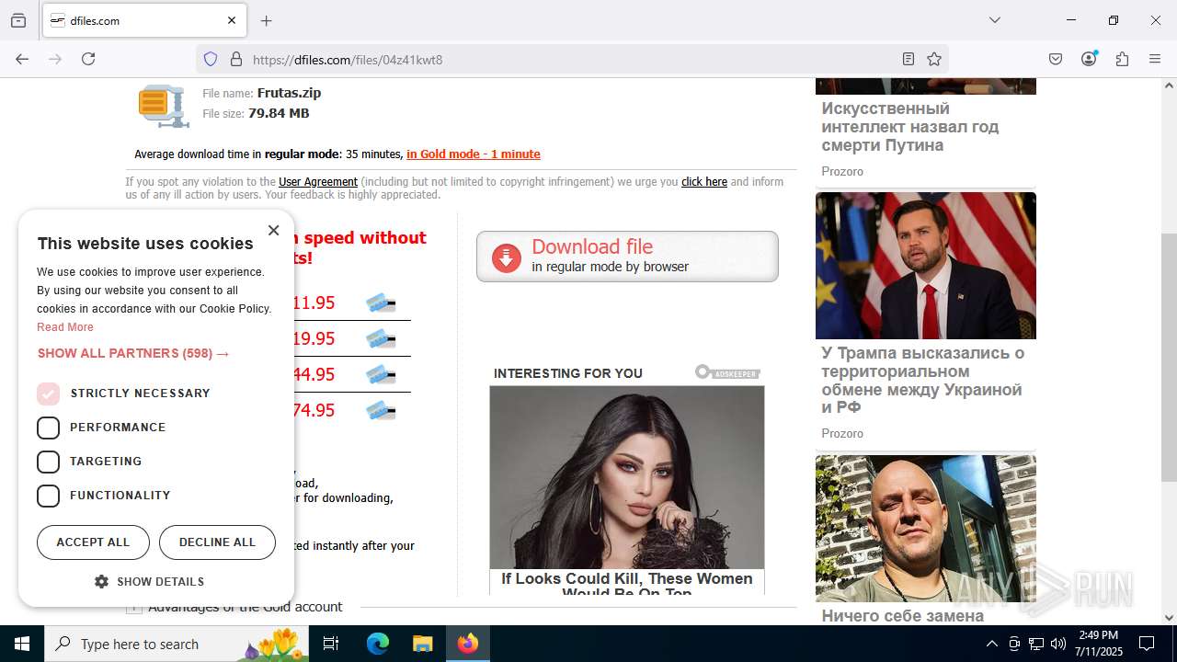The height and width of the screenshot is (662, 1177).
Task: Click the Adskeeper logo
Action: point(727,372)
